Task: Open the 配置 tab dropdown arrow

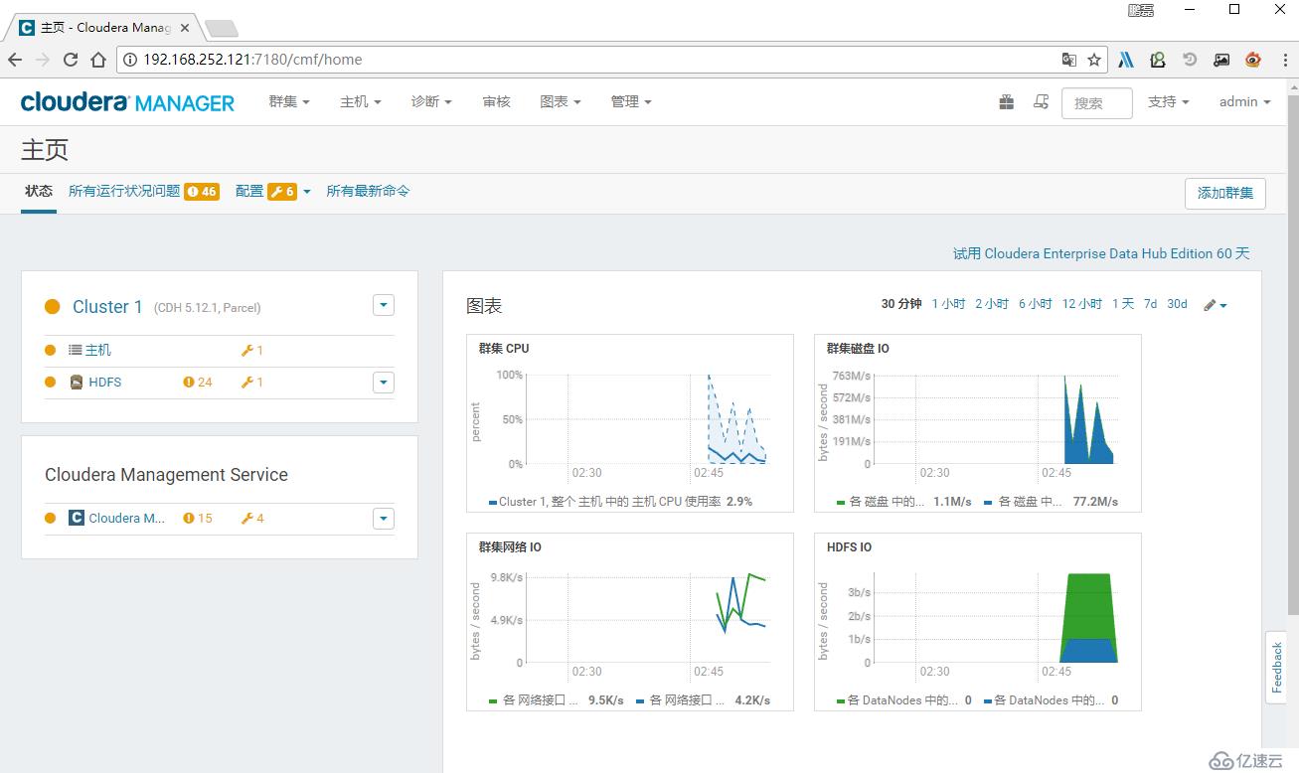Action: [x=307, y=192]
